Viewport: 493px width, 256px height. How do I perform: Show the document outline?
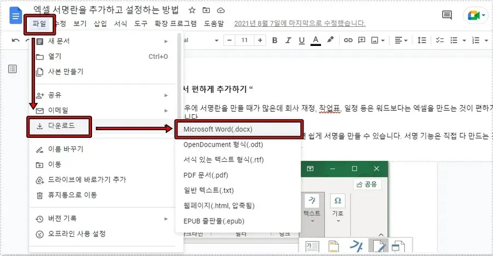tap(13, 69)
